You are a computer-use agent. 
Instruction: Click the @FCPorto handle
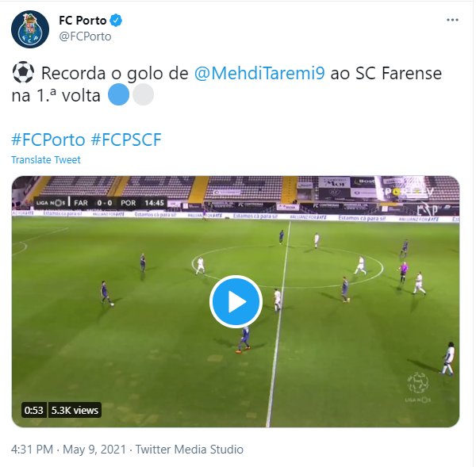85,36
